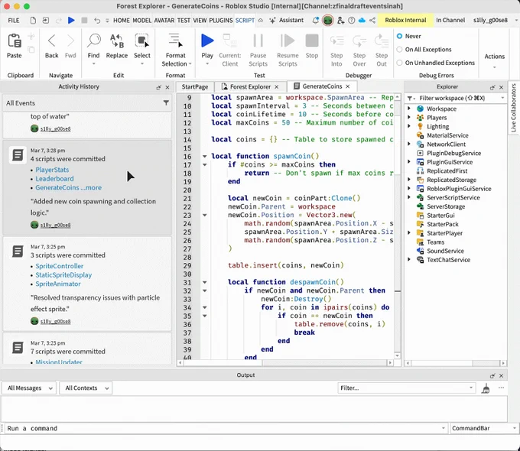Switch to the MODEL ribbon tab
The width and height of the screenshot is (520, 451).
(x=142, y=20)
